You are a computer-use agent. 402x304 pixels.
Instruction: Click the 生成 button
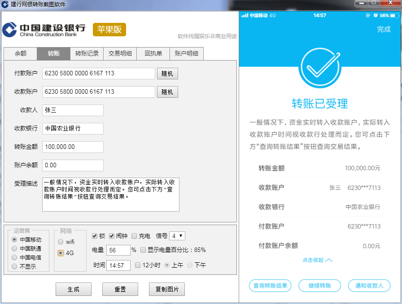pyautogui.click(x=74, y=289)
